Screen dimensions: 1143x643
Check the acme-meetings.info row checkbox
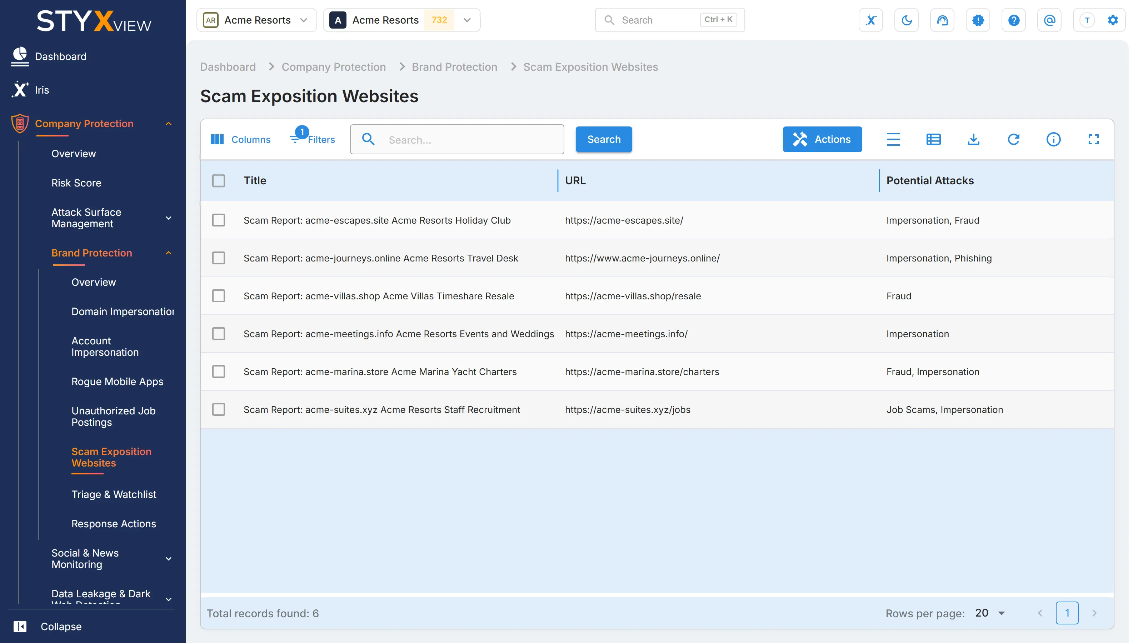coord(218,334)
